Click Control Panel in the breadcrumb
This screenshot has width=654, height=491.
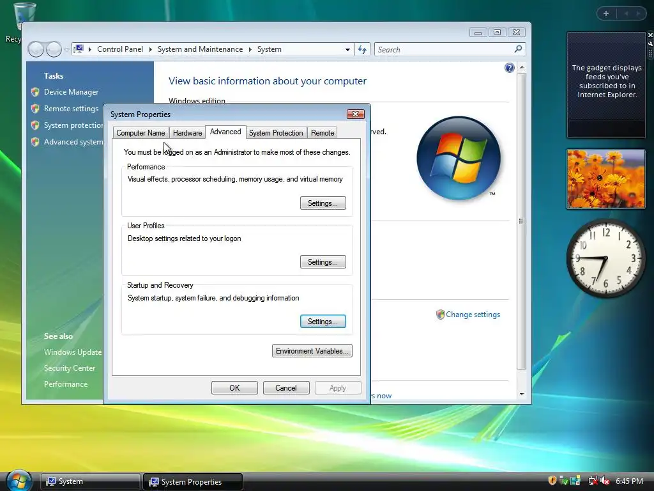120,49
